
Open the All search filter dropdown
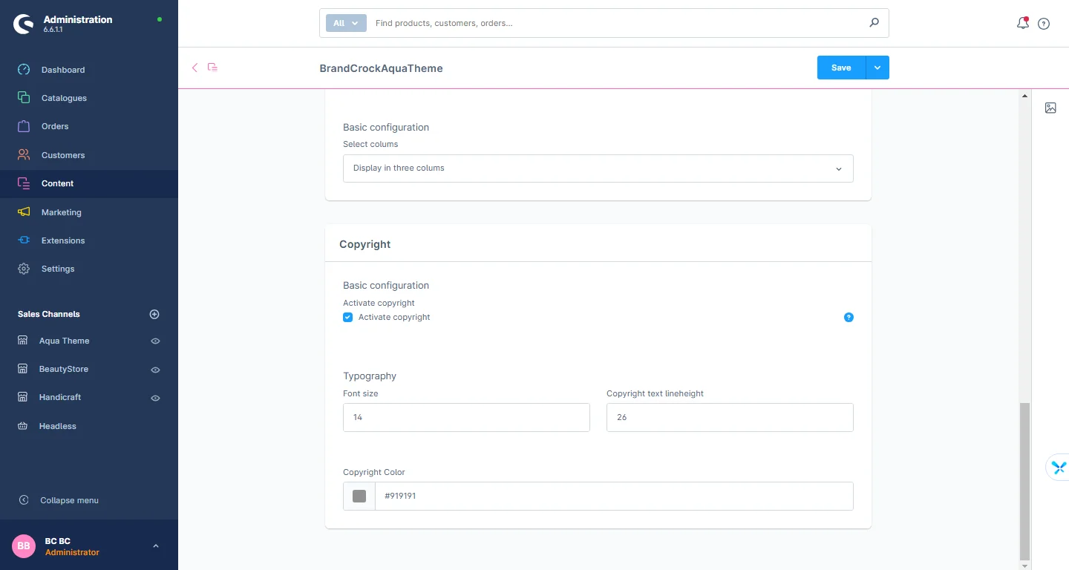click(x=346, y=23)
